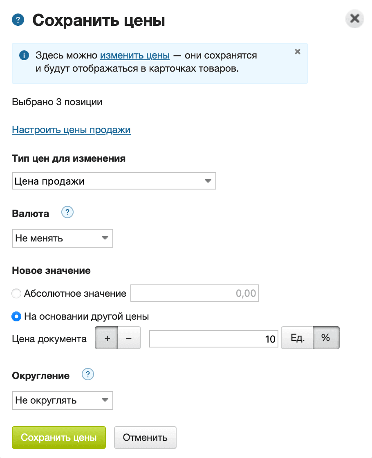Click the Отменить button

(145, 437)
